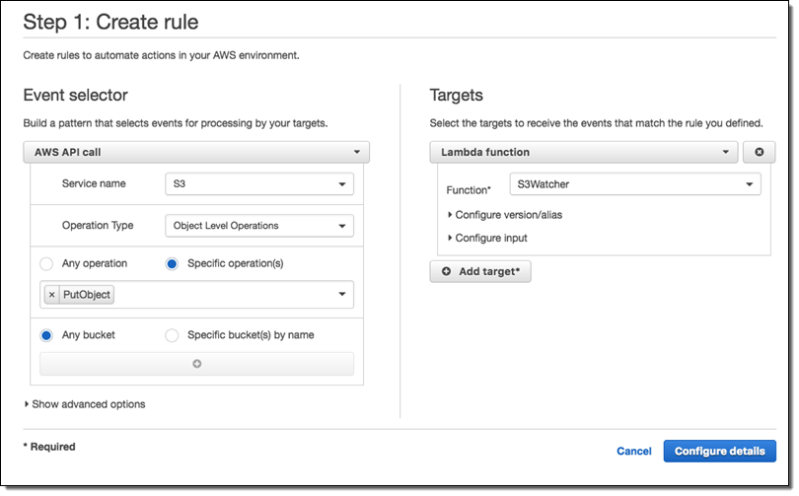
Task: Show advanced options expander
Action: pyautogui.click(x=85, y=404)
